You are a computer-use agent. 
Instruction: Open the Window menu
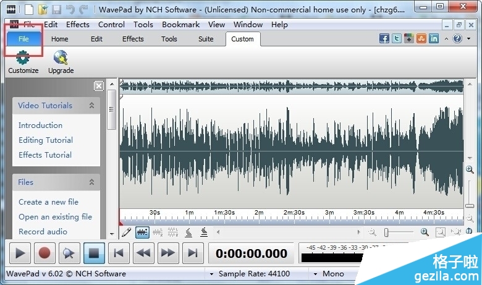click(248, 25)
